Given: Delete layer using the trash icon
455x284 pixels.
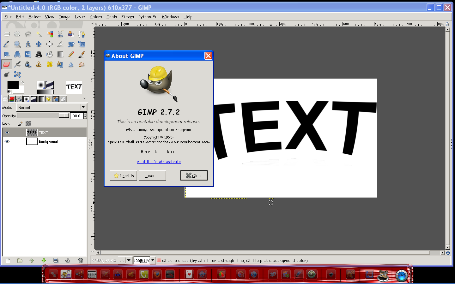Looking at the screenshot, I should point(80,261).
